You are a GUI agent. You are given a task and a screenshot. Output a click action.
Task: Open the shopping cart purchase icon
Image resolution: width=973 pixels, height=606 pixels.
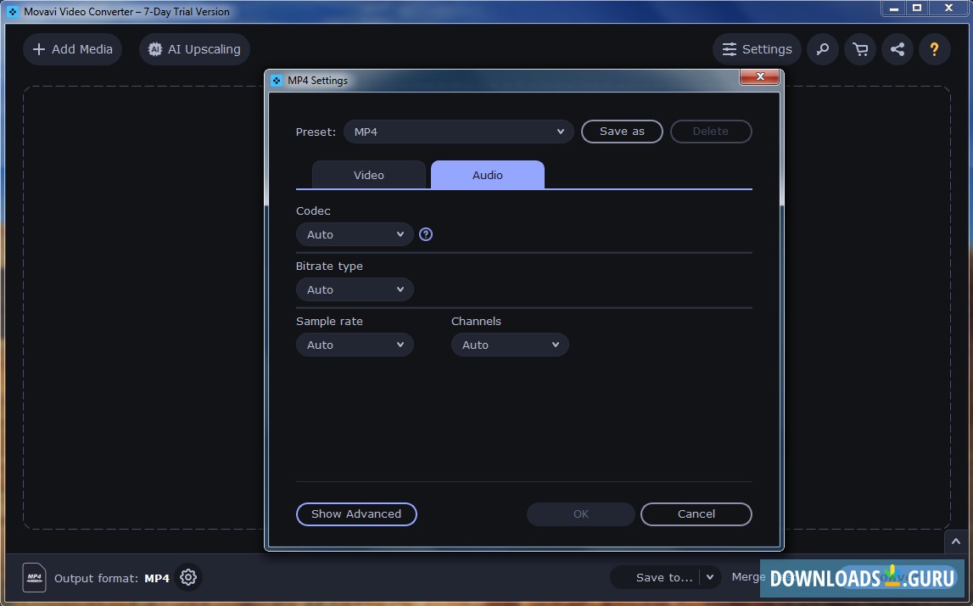click(x=860, y=49)
